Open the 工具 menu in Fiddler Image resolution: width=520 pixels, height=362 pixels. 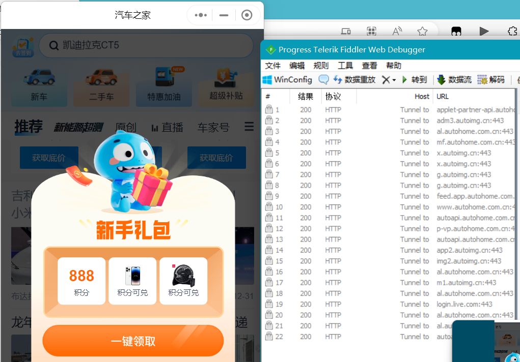[x=345, y=66]
